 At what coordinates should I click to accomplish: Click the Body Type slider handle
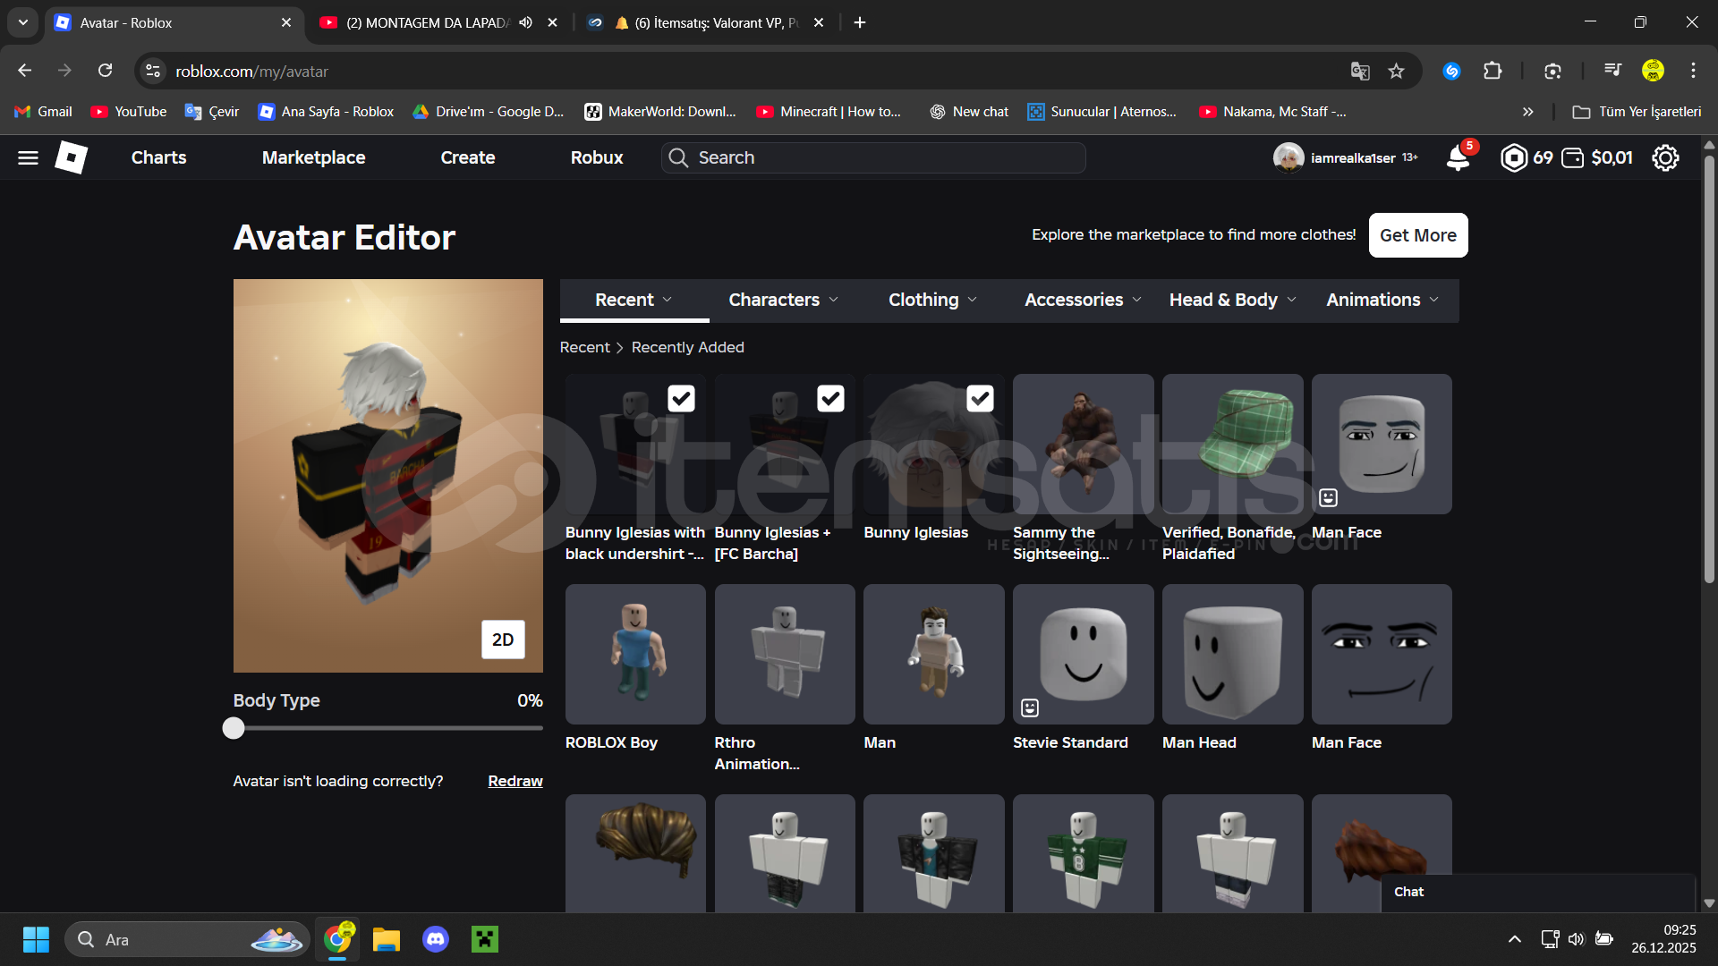click(x=234, y=728)
